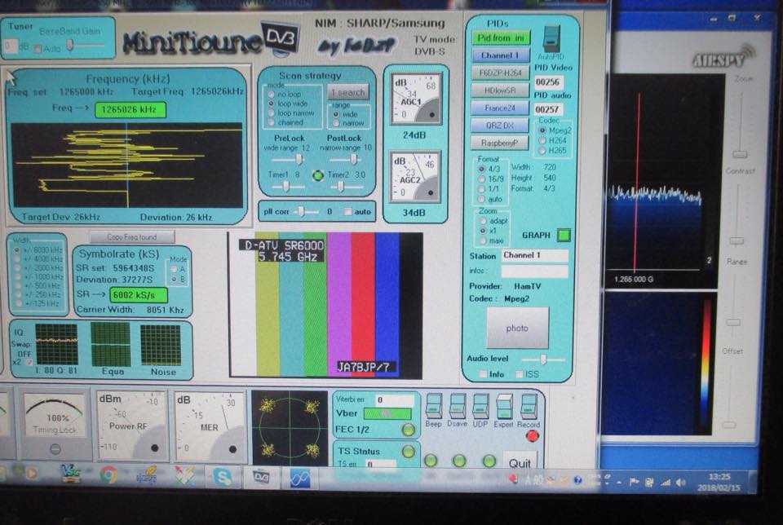Choose the chained scan mode
This screenshot has height=525, width=783.
pyautogui.click(x=272, y=122)
